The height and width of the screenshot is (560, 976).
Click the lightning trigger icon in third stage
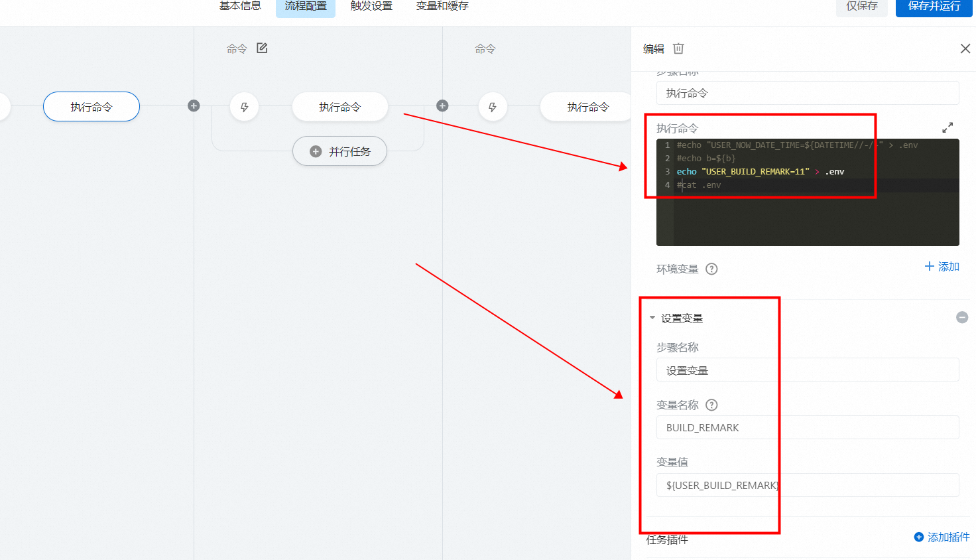[x=492, y=107]
